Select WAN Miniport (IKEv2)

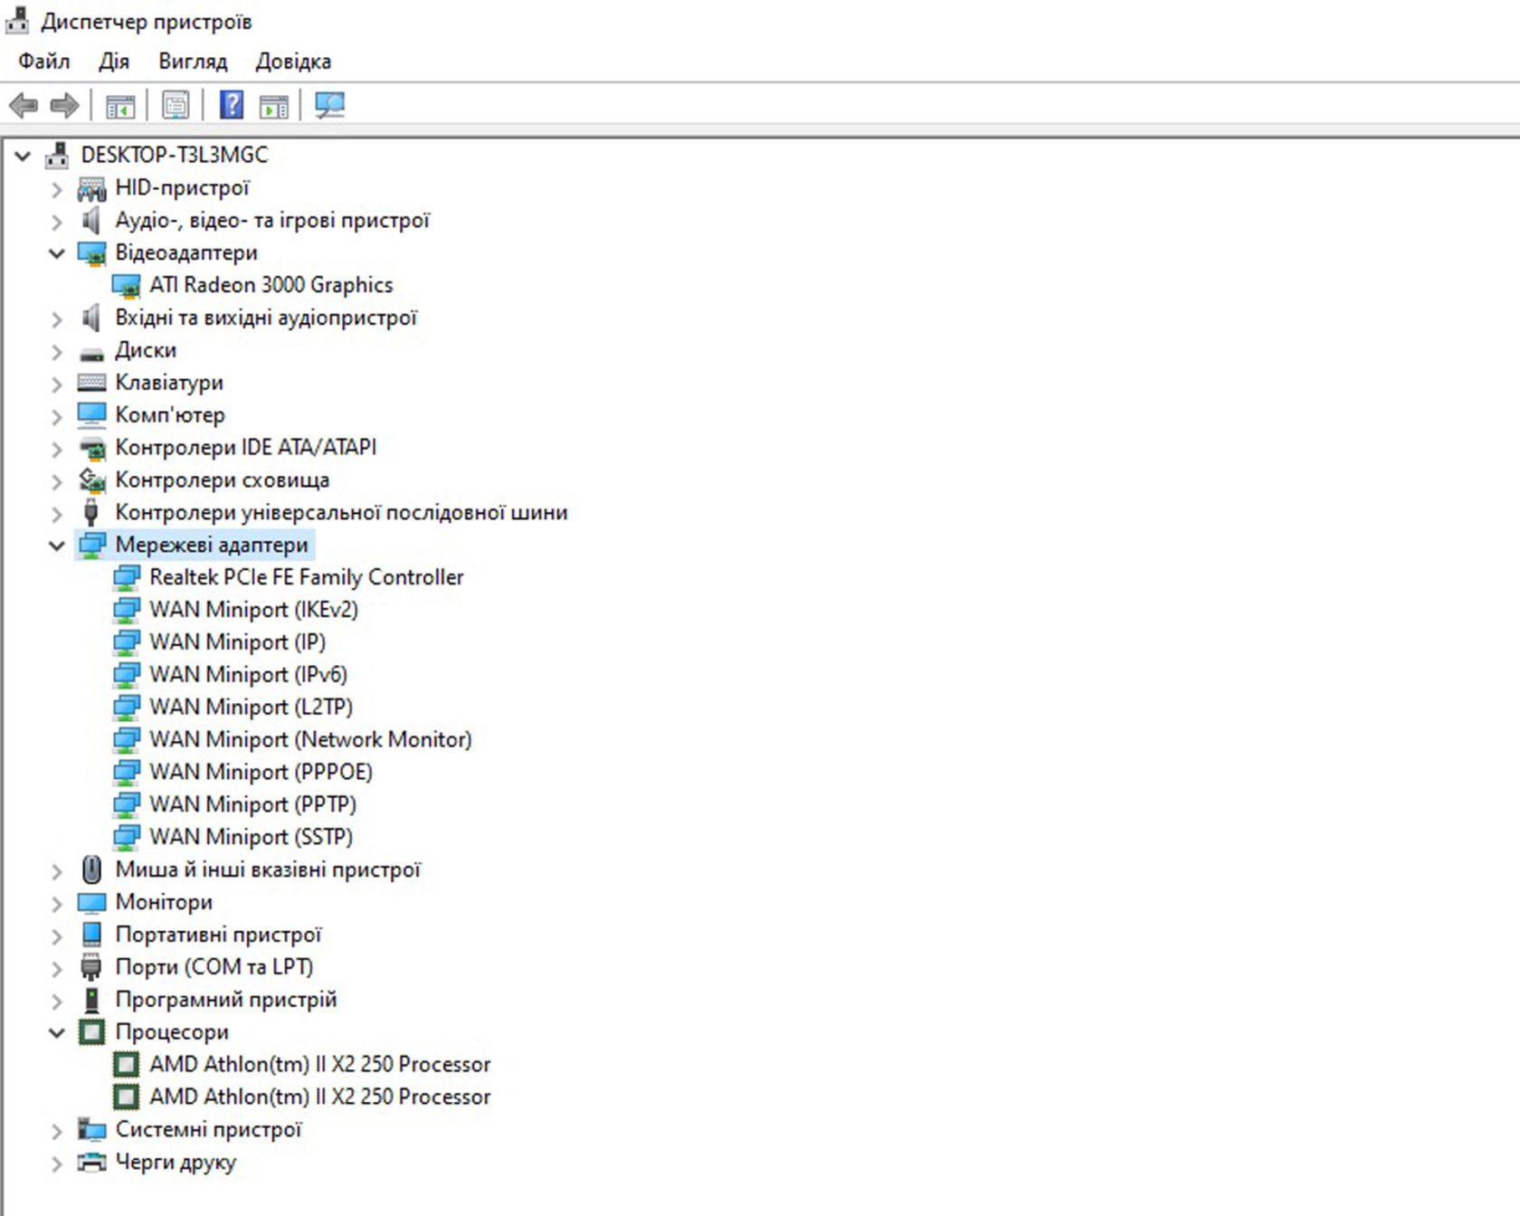(x=253, y=610)
